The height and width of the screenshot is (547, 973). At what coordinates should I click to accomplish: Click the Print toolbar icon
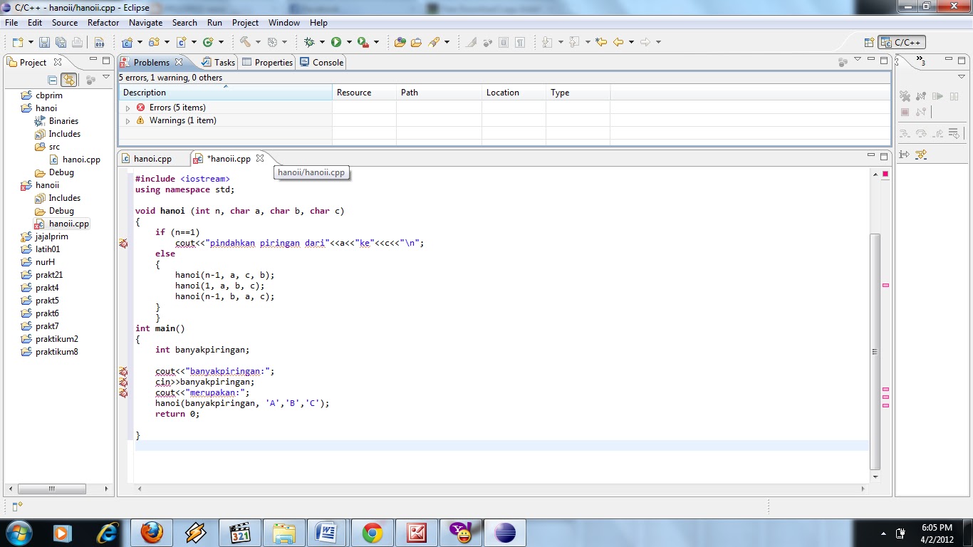pyautogui.click(x=76, y=41)
